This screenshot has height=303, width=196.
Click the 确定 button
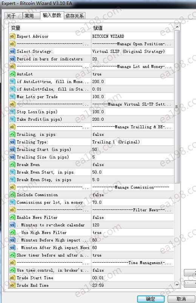(x=151, y=299)
